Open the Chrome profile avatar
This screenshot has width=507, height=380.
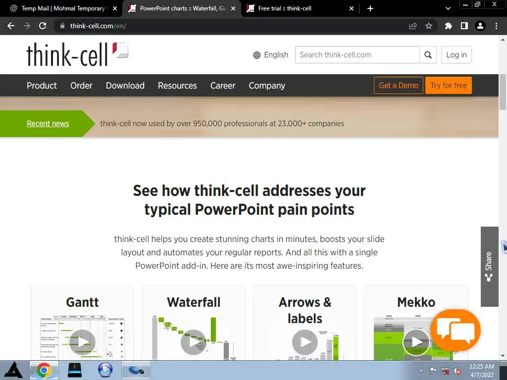pos(480,26)
